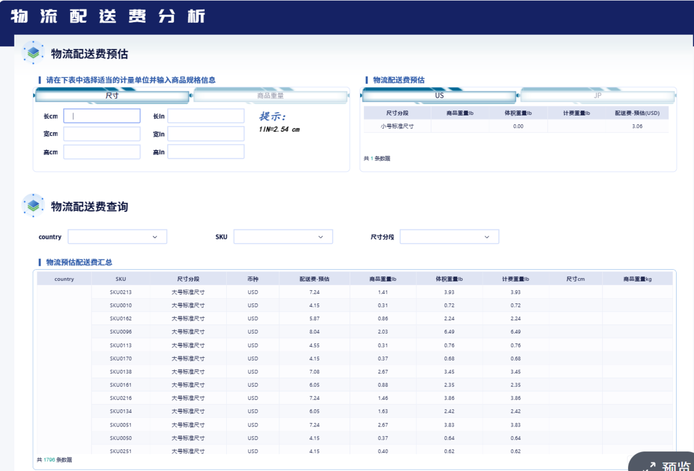This screenshot has width=694, height=471.
Task: Click the 5.87 fee value cell
Action: (x=315, y=318)
